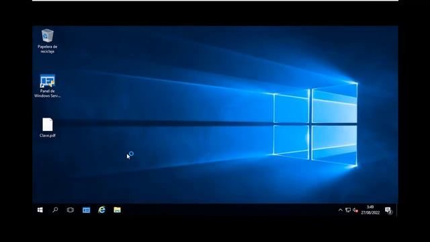The width and height of the screenshot is (430, 242).
Task: Open the Windows Start menu
Action: 40,210
